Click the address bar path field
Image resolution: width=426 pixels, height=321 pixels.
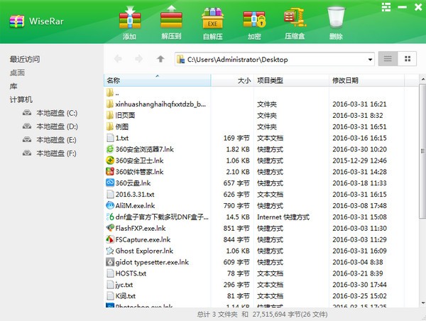tap(274, 59)
